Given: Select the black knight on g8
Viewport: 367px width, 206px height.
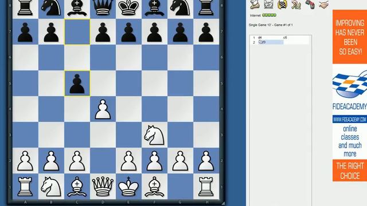Looking at the screenshot, I should pos(180,8).
